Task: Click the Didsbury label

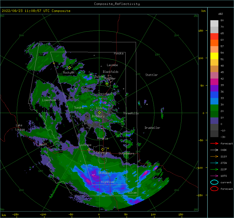Action: coord(98,116)
